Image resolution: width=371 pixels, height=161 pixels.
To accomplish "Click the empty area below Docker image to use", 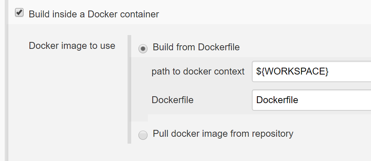I will (x=72, y=101).
